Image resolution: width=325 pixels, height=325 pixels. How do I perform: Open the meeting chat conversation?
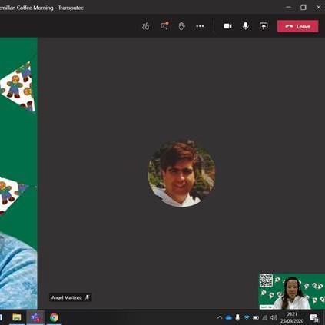pyautogui.click(x=164, y=26)
